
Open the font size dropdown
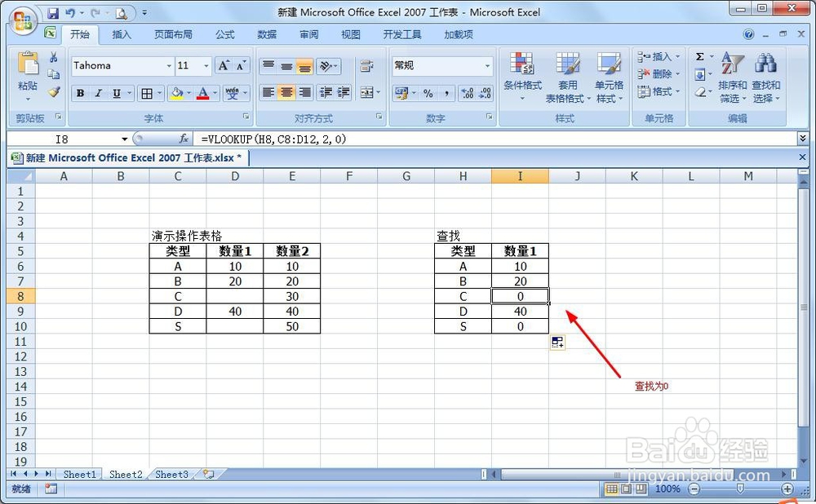[x=205, y=65]
